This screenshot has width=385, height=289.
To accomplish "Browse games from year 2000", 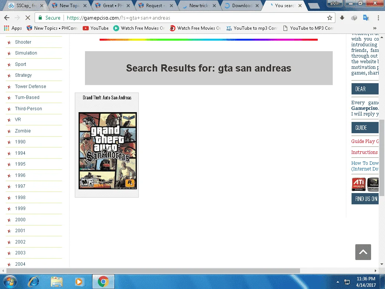I will pyautogui.click(x=20, y=220).
